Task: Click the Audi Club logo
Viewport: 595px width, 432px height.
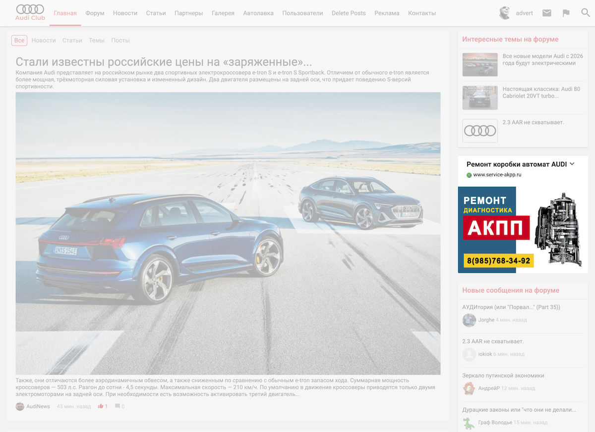Action: tap(30, 13)
